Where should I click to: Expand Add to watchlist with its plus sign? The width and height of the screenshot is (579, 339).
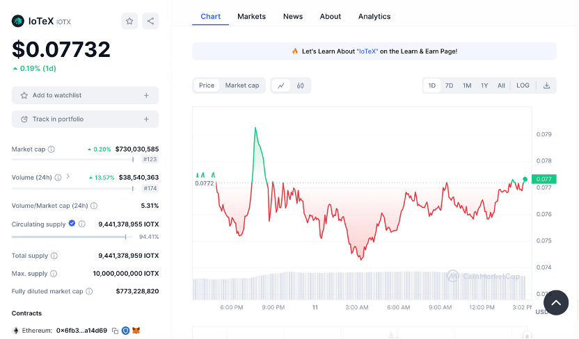point(146,95)
